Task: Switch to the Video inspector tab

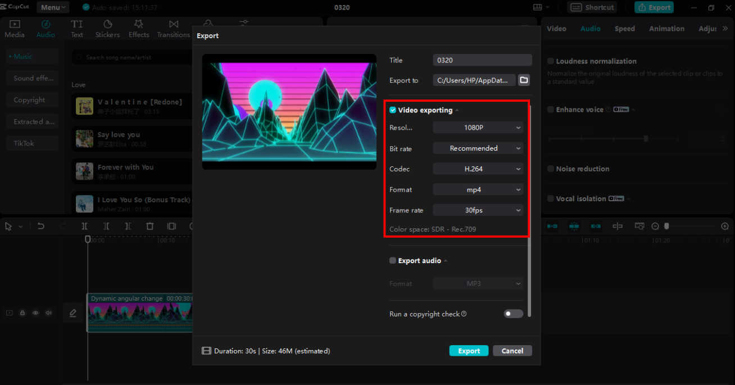Action: click(556, 29)
